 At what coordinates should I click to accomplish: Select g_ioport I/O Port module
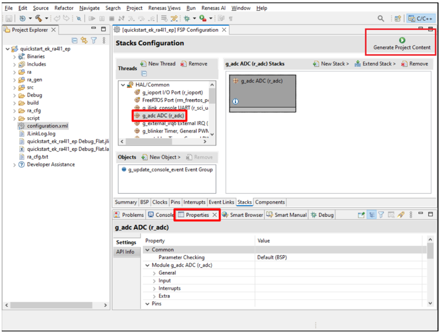[170, 92]
